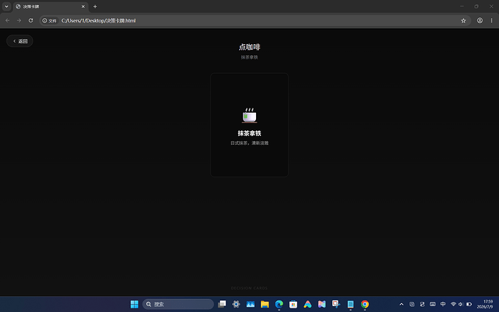Click the 文件 site info chip
Image resolution: width=499 pixels, height=312 pixels.
click(x=49, y=21)
